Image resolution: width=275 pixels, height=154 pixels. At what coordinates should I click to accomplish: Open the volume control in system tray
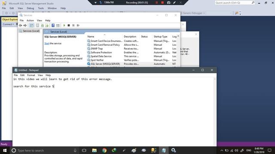point(236,150)
